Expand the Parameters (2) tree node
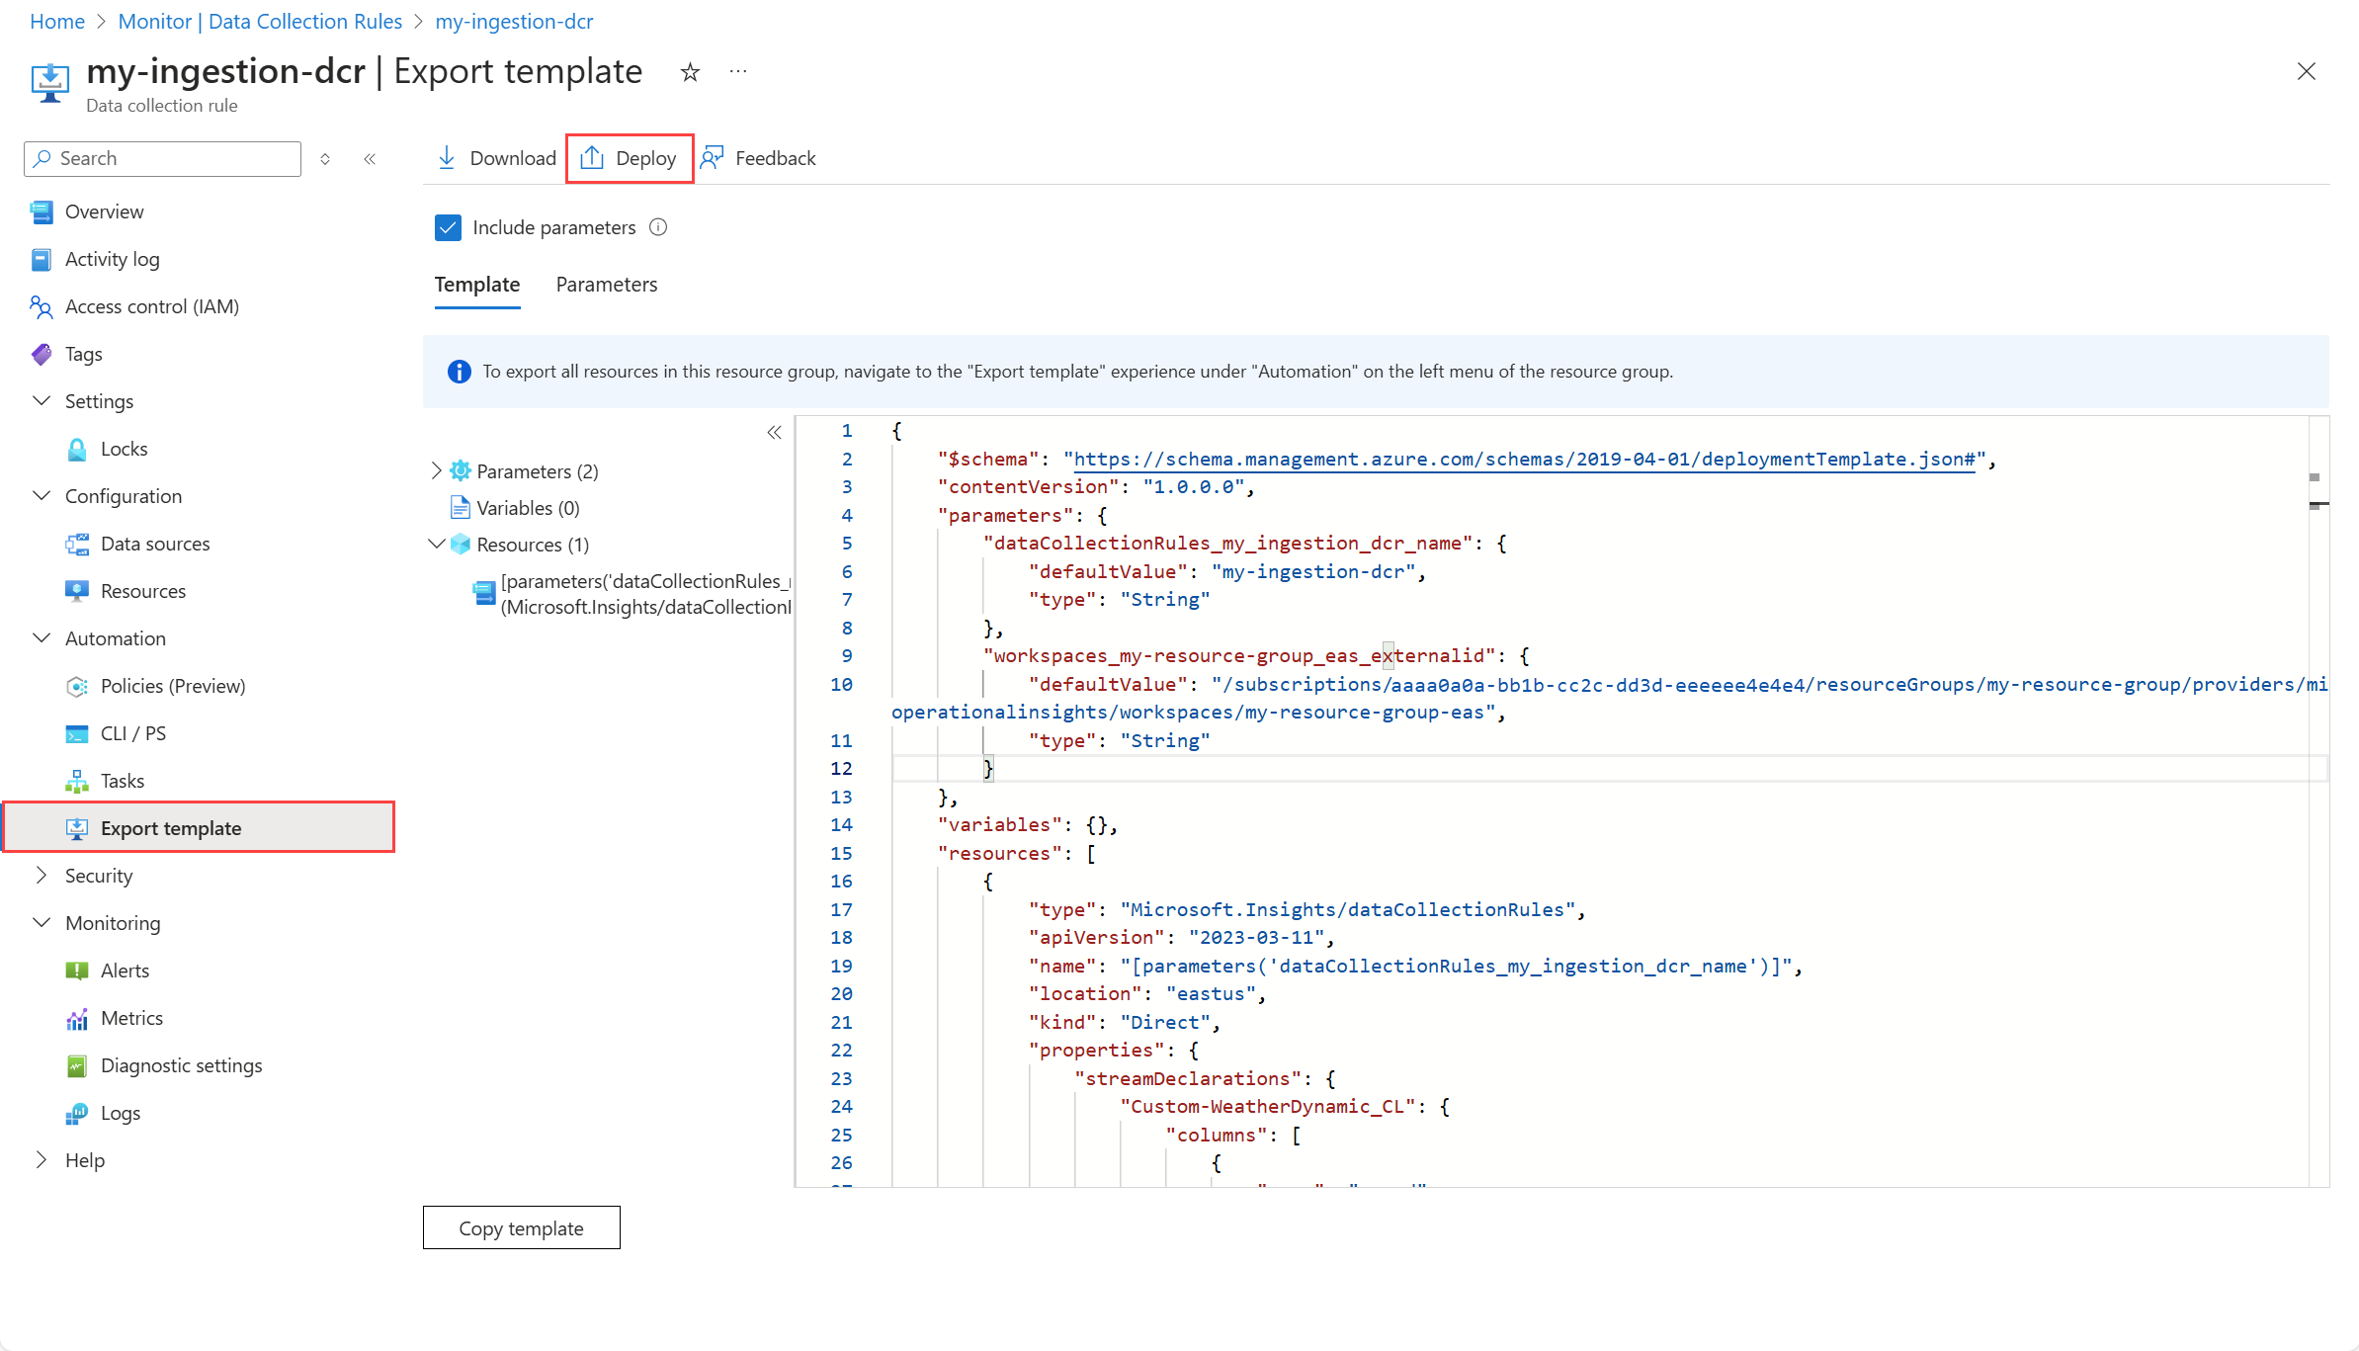This screenshot has height=1351, width=2359. (x=436, y=470)
